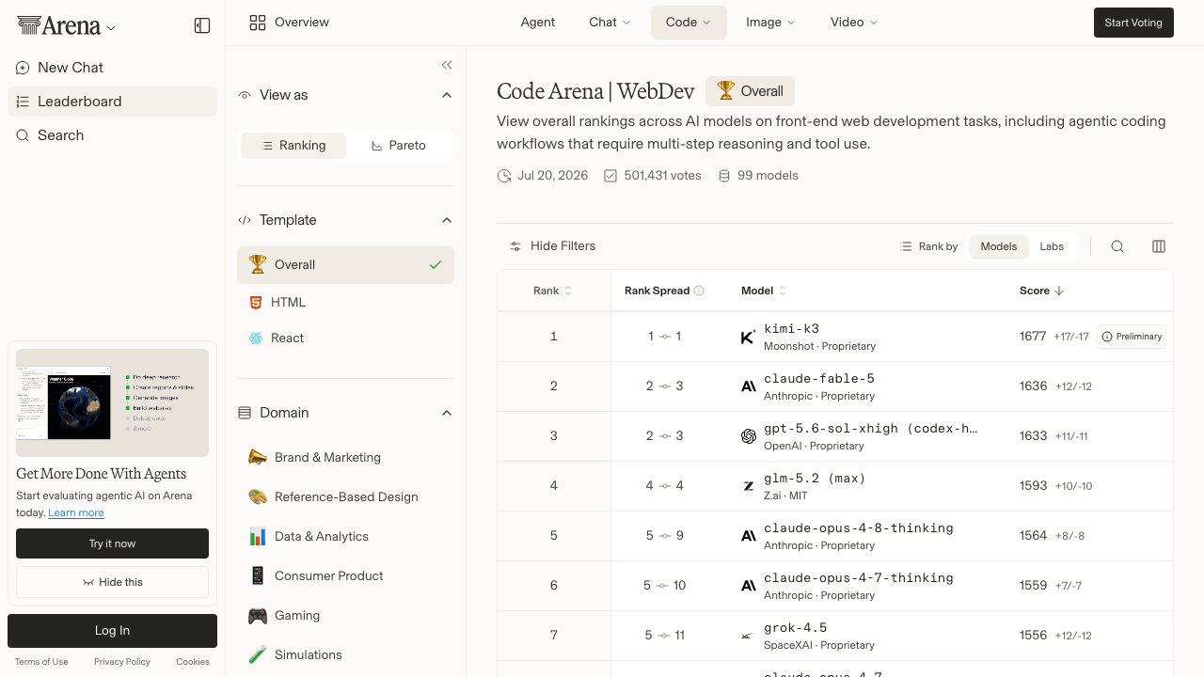Click the Moonshot logo next to kimi-k3
This screenshot has width=1204, height=677.
(x=749, y=337)
